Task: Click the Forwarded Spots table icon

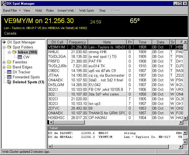Action: (x=9, y=77)
